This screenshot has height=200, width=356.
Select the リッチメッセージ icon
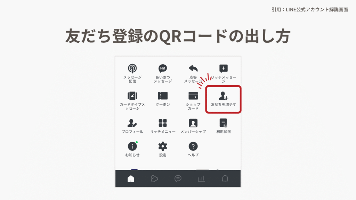point(224,68)
